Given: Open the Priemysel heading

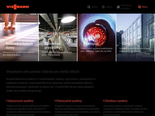Looking at the screenshot, I should point(91,44).
